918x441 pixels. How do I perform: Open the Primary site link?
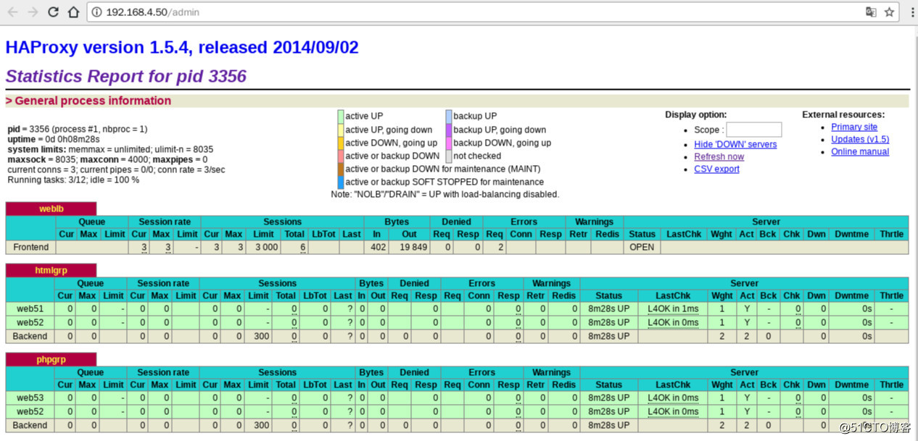[x=854, y=127]
